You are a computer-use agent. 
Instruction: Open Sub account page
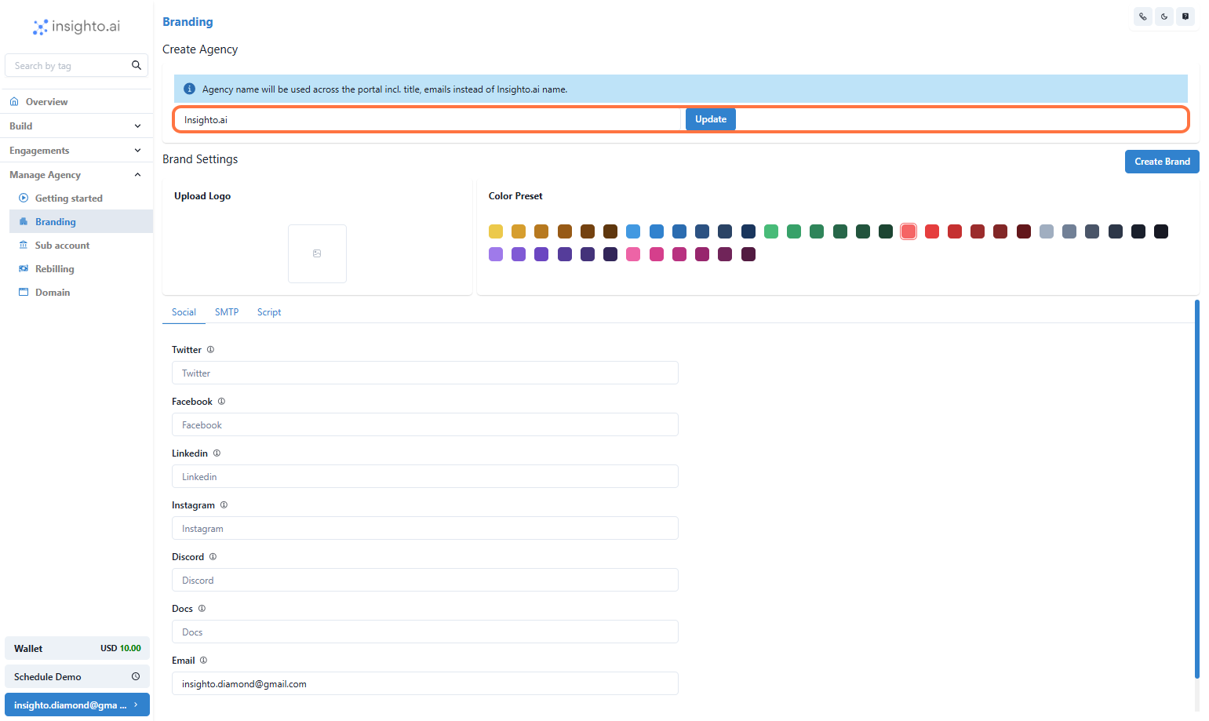point(63,246)
